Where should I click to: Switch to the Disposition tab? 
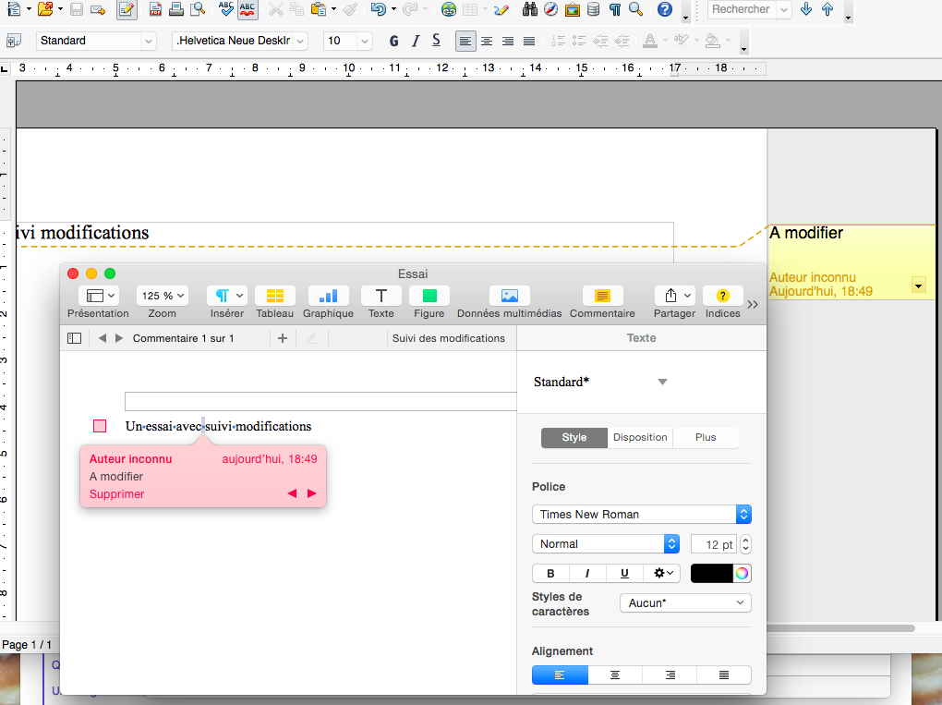pos(640,438)
